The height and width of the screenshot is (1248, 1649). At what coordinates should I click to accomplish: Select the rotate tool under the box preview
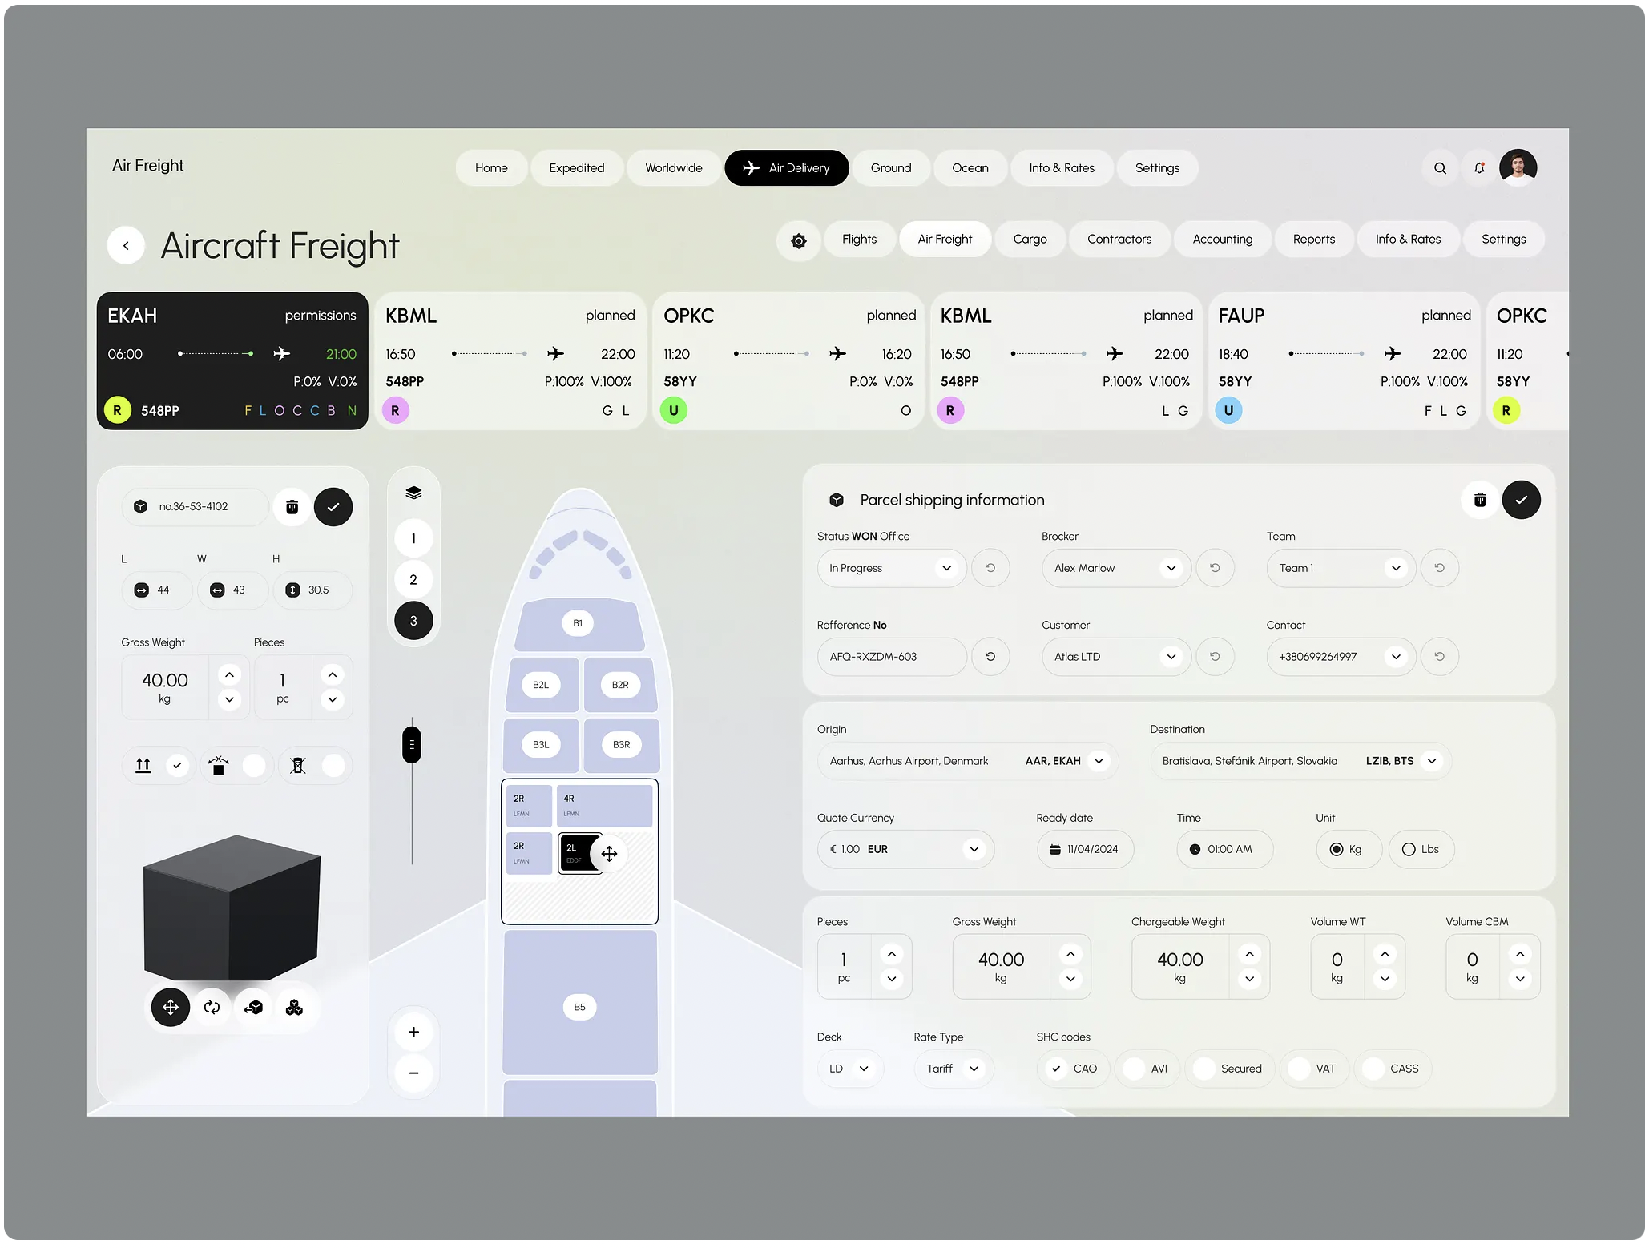(x=212, y=1008)
